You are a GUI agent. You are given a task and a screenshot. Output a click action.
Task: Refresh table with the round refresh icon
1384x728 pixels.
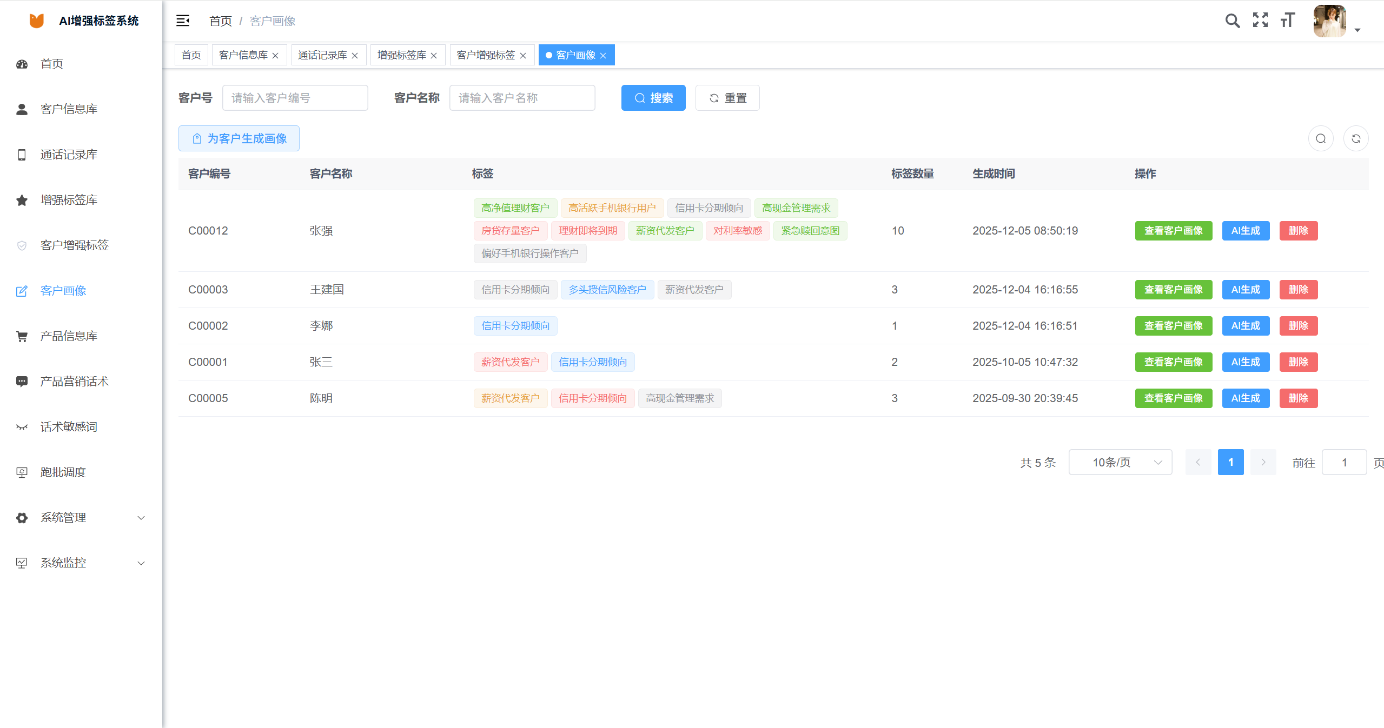pos(1356,139)
